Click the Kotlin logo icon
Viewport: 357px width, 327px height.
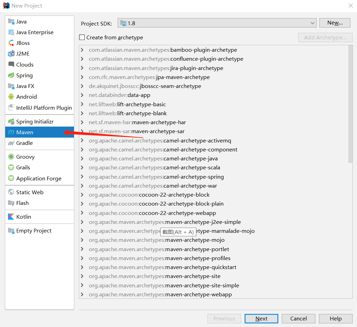11,217
